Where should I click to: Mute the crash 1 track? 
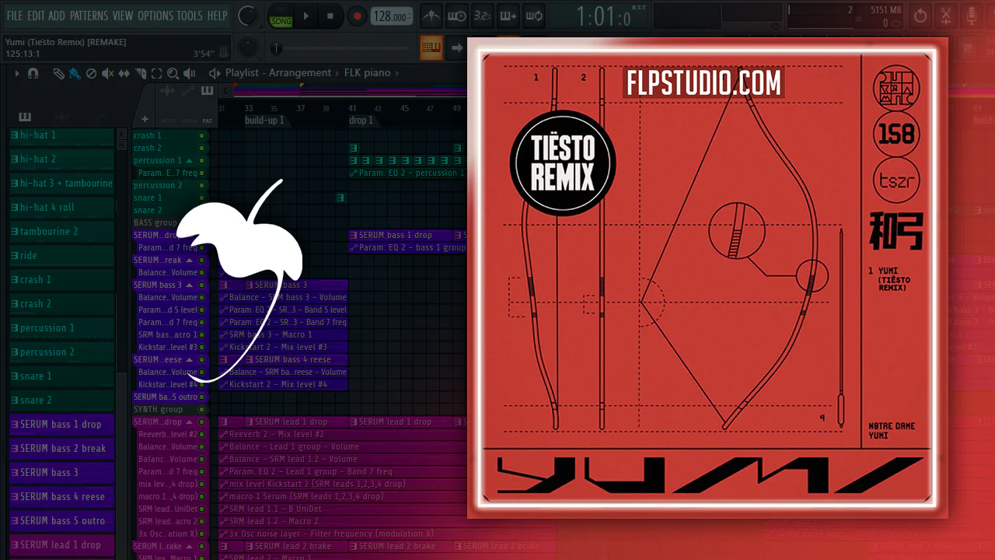pyautogui.click(x=202, y=135)
